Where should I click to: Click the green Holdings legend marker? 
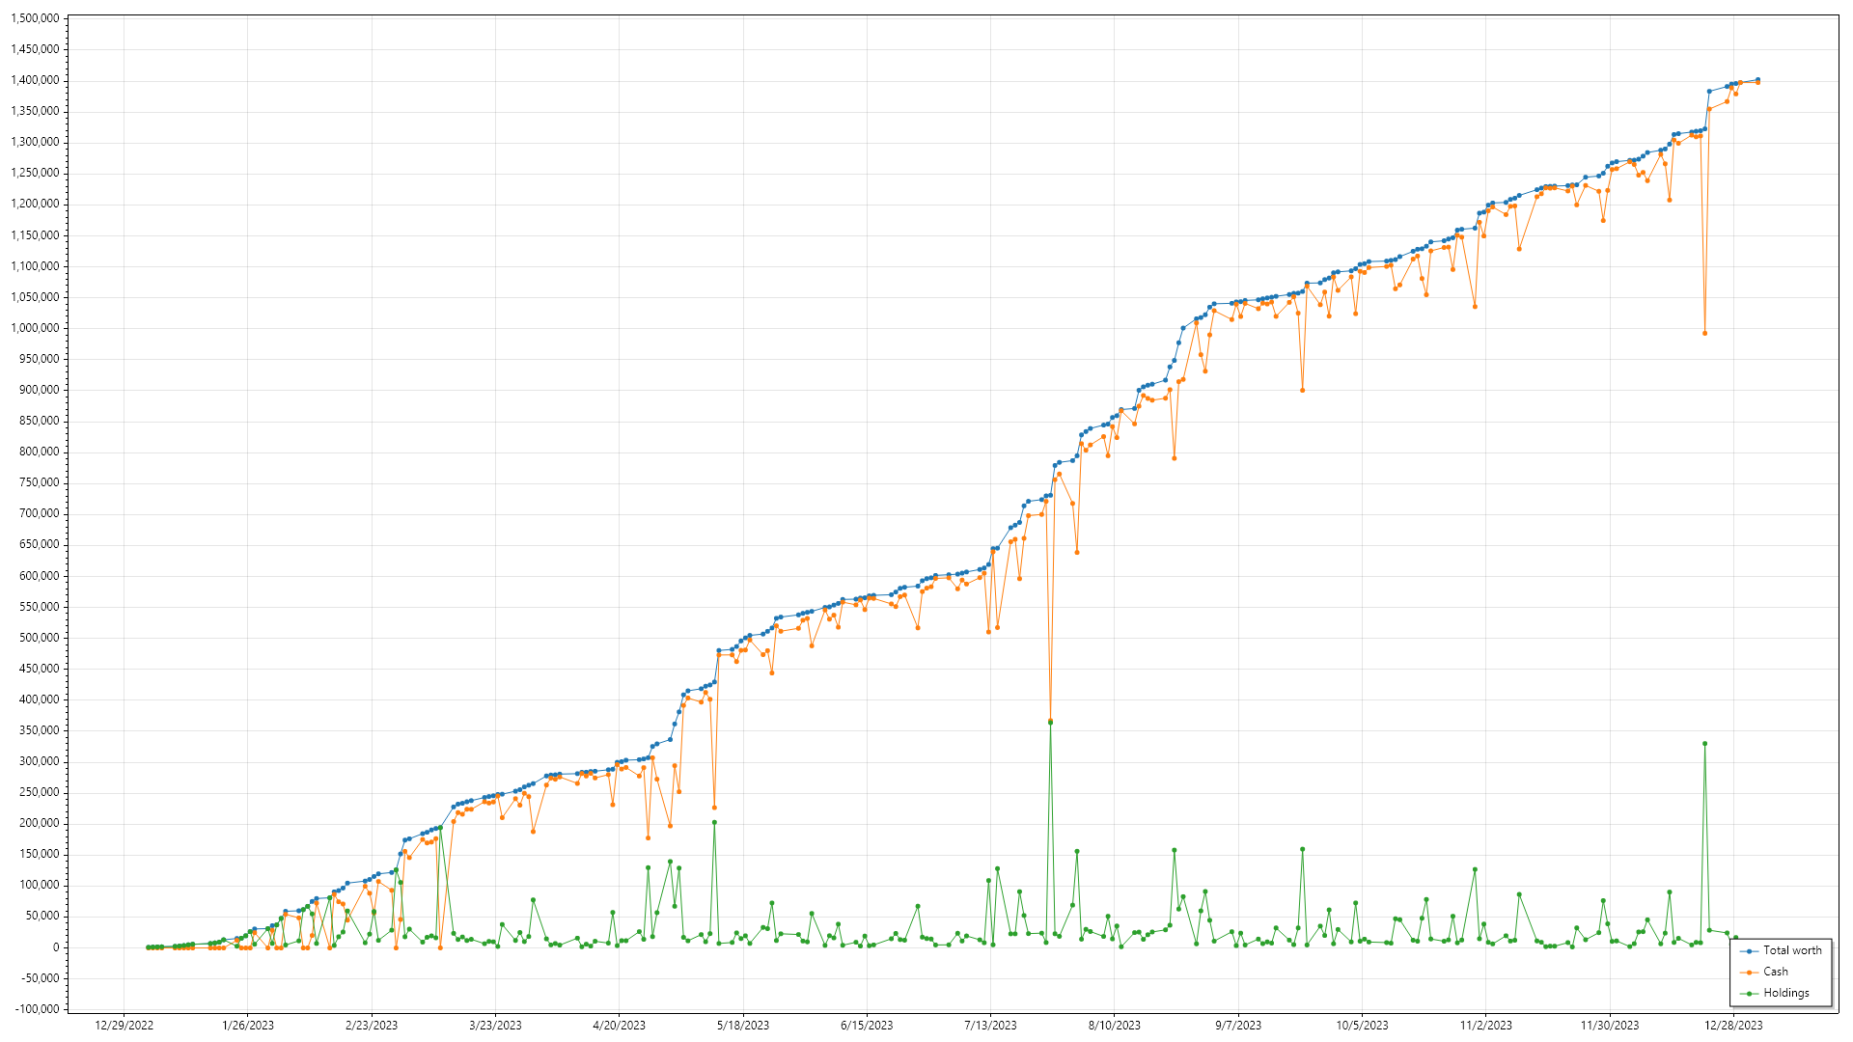coord(1749,993)
